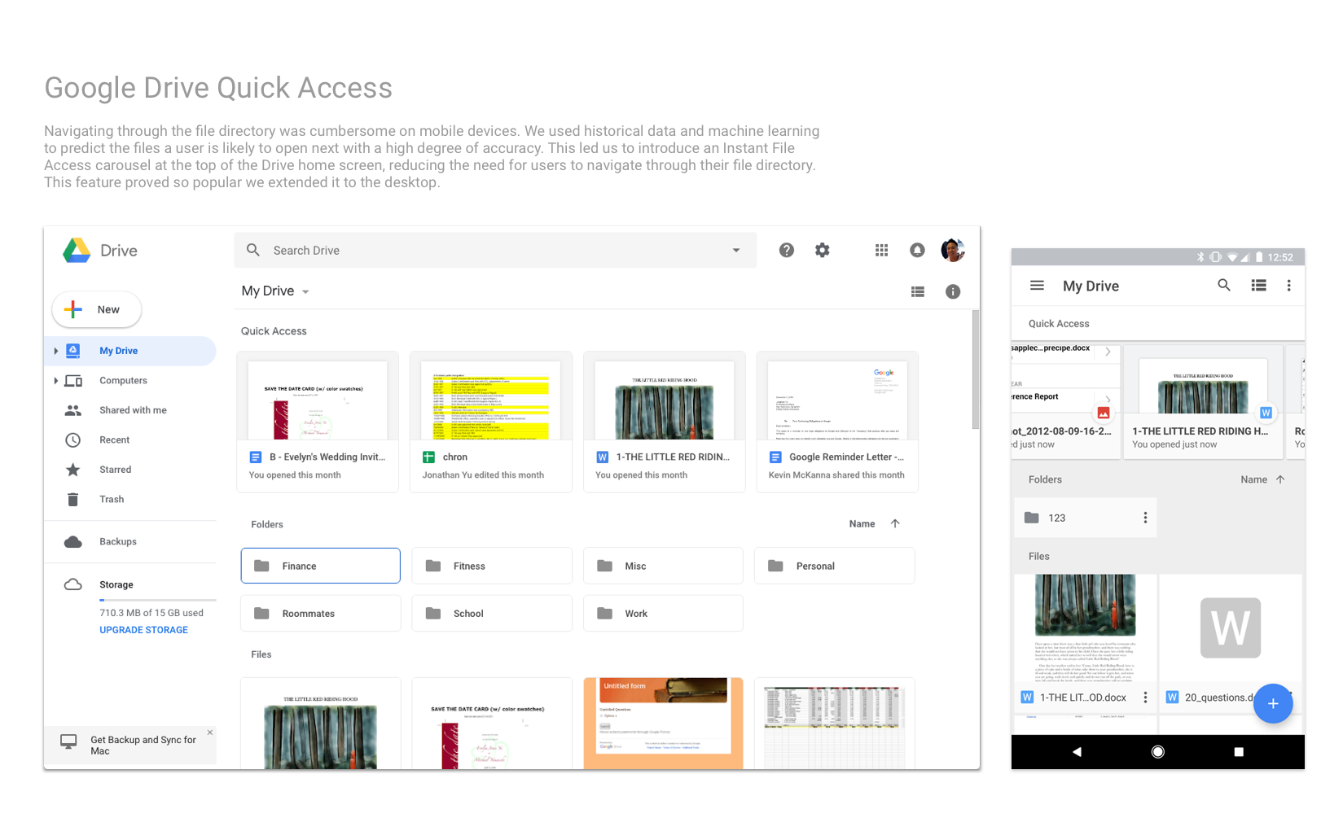The image size is (1343, 831).
Task: Open Backups in the sidebar
Action: [x=130, y=542]
